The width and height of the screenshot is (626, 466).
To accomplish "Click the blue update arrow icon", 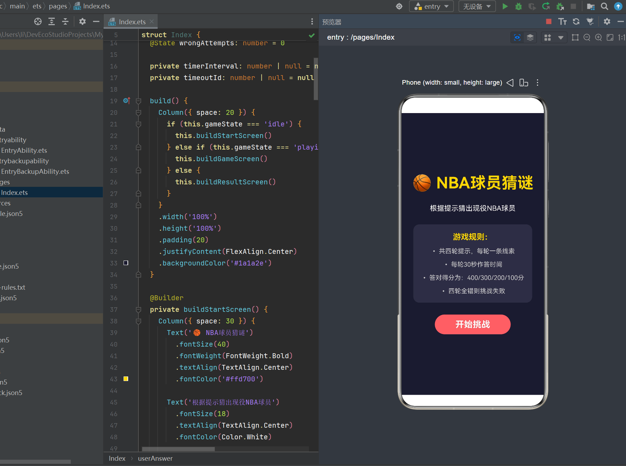I will pos(618,6).
